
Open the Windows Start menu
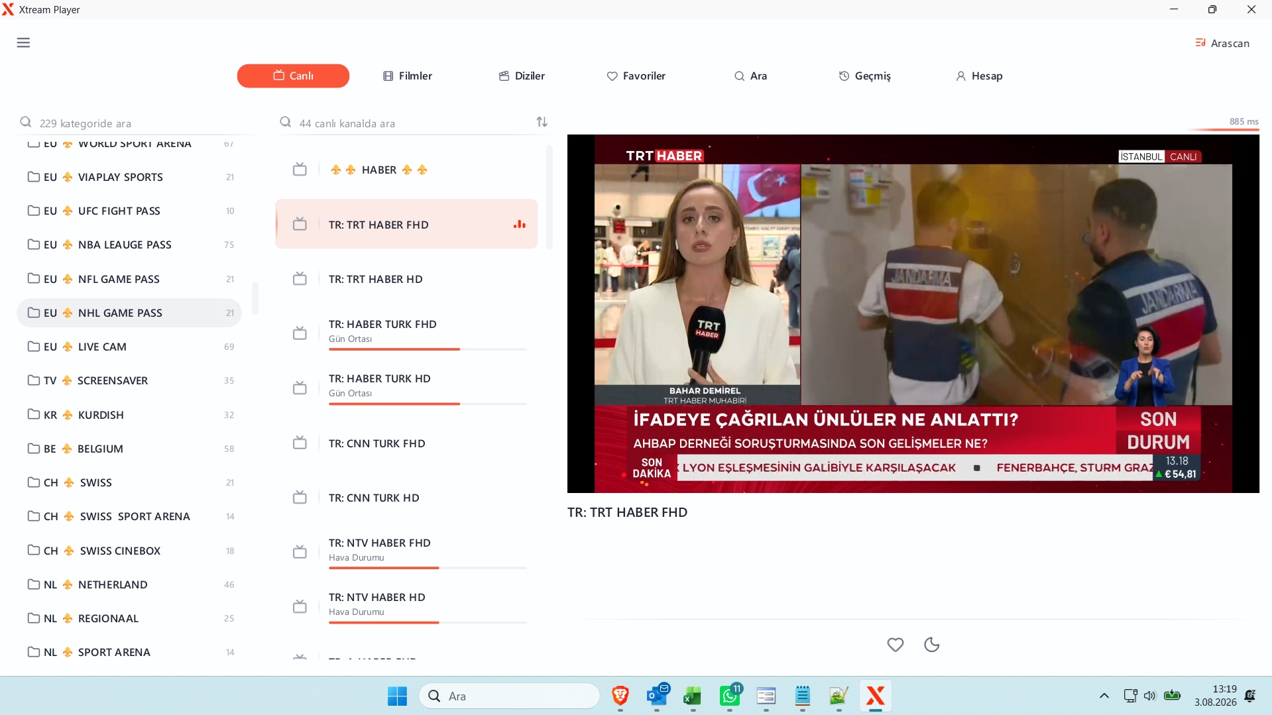tap(397, 696)
